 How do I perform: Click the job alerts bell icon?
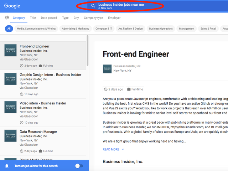coord(7,166)
